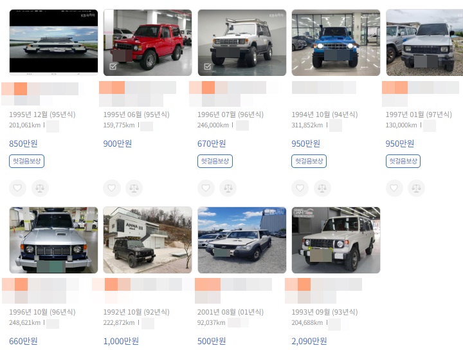Open the 2,090만원 price link

point(309,341)
